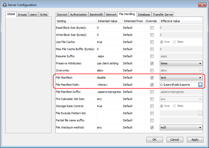Viewport: 209px width, 148px height.
Task: Open the Preserve Attributes dropdown set to times
Action: (x=181, y=63)
